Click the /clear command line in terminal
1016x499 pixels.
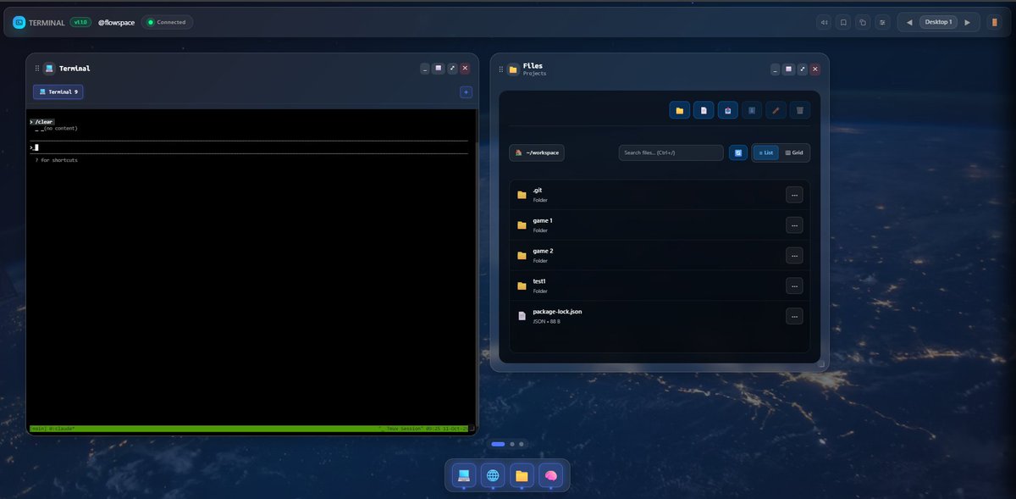[41, 122]
